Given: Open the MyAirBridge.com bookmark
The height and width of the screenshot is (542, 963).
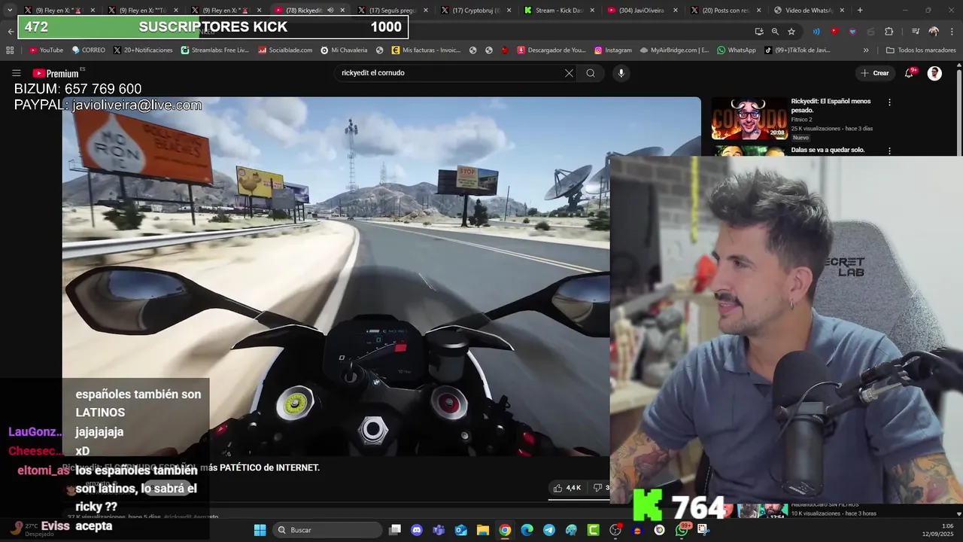Looking at the screenshot, I should (x=674, y=50).
